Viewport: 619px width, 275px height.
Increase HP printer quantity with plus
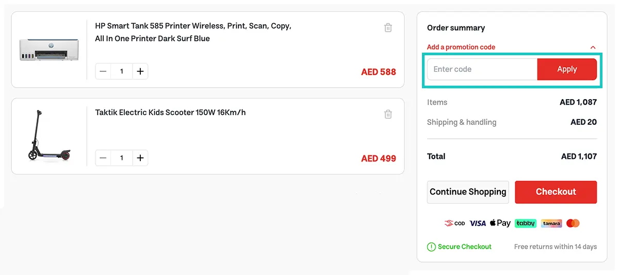[140, 71]
